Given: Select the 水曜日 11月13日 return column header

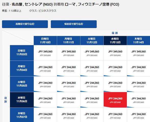Looking at the screenshot, I should (x=115, y=40).
